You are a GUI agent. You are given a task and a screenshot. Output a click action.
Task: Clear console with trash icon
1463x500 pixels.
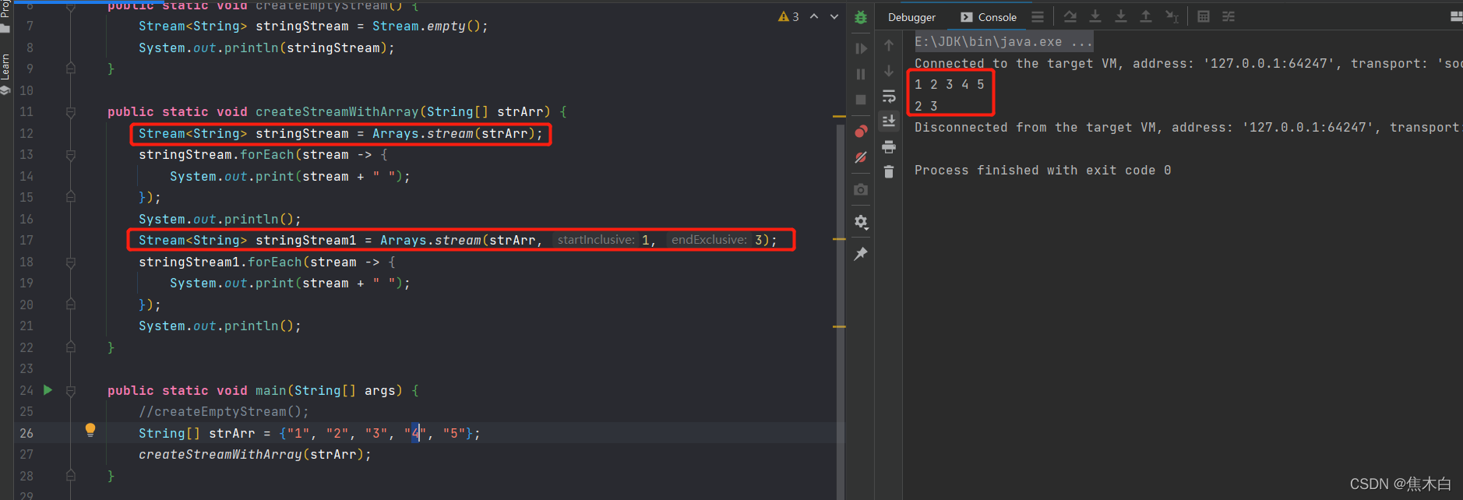tap(889, 171)
